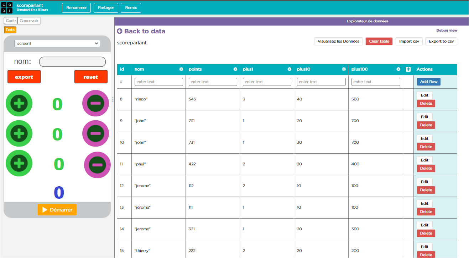Edit the row with id 15 (thierry)

click(424, 247)
